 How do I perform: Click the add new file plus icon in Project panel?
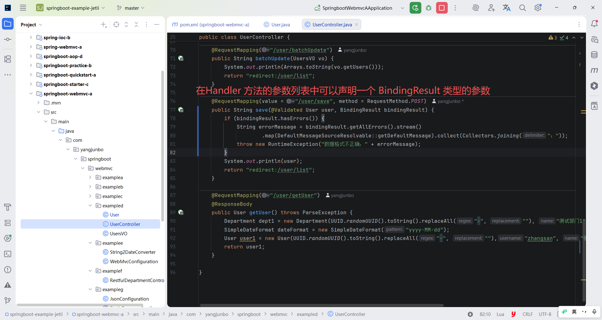[x=103, y=24]
